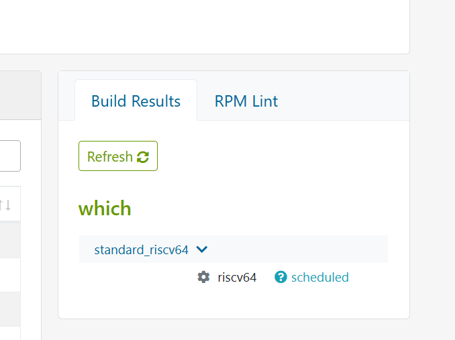Open the RPM Lint tab
The width and height of the screenshot is (455, 340).
[246, 101]
